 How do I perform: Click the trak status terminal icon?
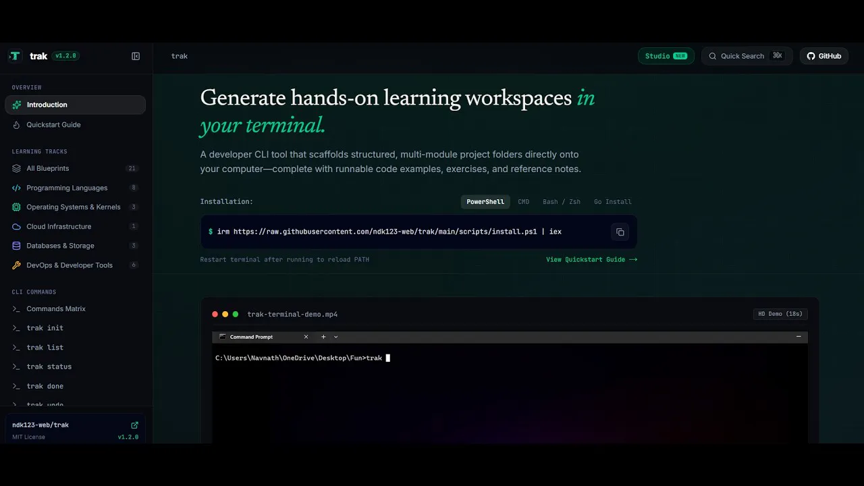tap(17, 367)
